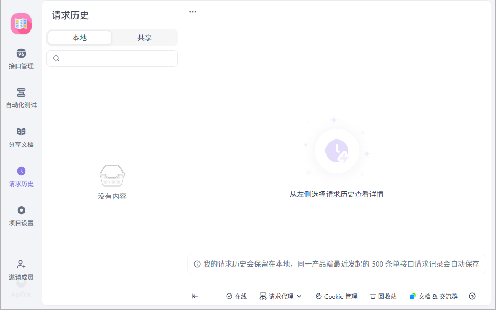
Task: Open the 回收站 recycle bin
Action: [383, 297]
